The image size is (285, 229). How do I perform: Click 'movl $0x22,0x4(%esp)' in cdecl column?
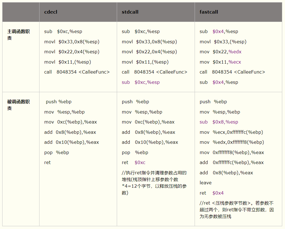[x=72, y=52]
